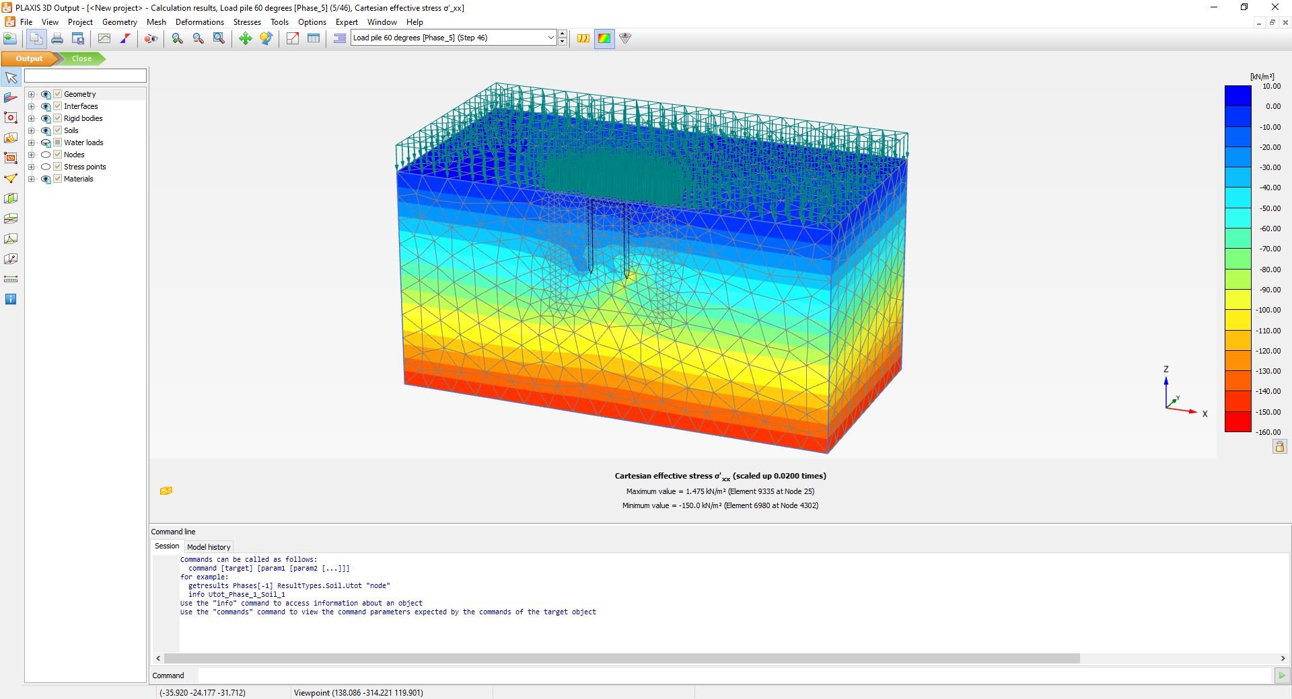
Task: Click the green move/pan arrows icon
Action: pos(245,38)
